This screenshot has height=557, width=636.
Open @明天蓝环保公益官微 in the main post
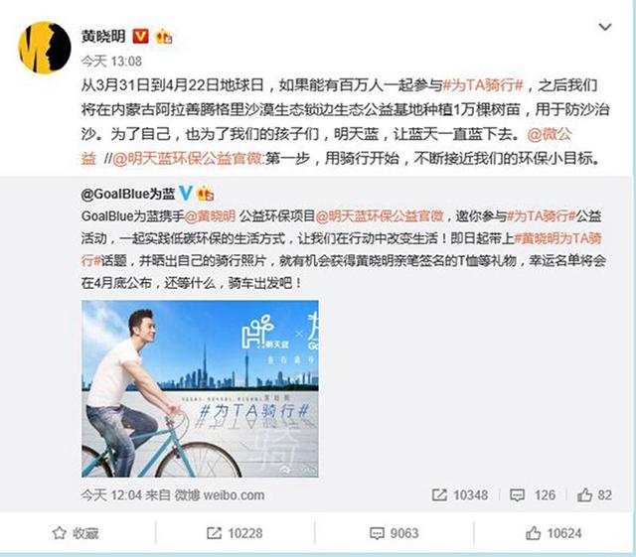coord(188,159)
